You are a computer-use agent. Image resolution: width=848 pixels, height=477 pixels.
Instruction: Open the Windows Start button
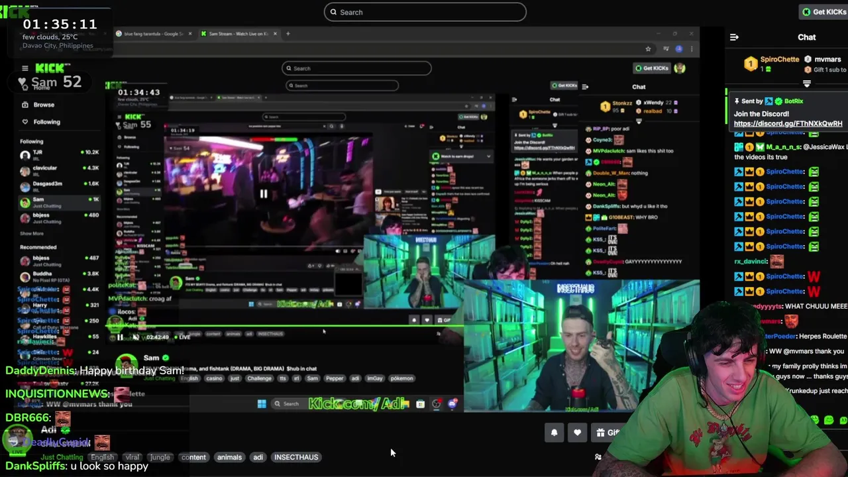[x=262, y=404]
